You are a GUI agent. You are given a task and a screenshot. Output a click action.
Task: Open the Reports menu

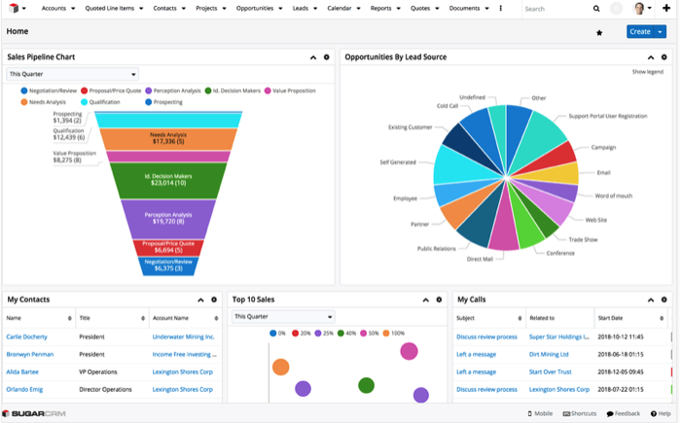tap(384, 8)
